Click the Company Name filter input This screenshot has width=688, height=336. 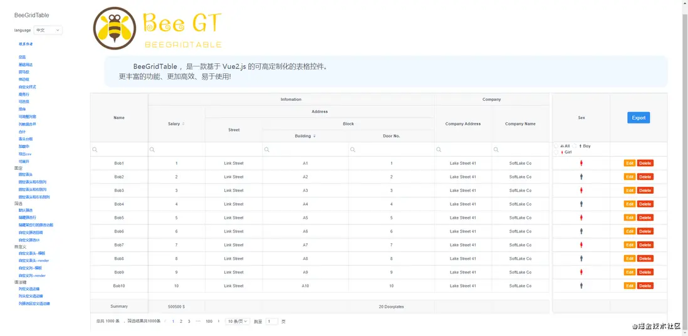(521, 150)
